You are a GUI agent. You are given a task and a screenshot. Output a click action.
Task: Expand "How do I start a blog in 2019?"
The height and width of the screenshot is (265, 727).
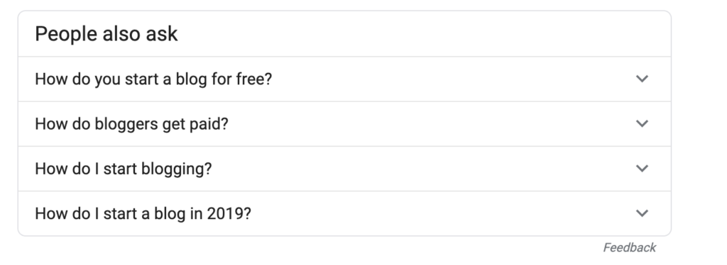tap(344, 214)
